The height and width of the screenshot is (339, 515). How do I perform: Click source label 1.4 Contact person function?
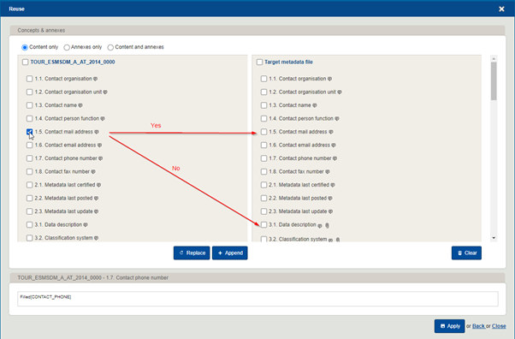(x=67, y=118)
